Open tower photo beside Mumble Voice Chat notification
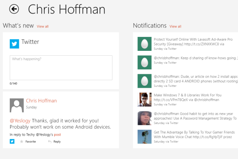238x159 pixels. click(144, 137)
